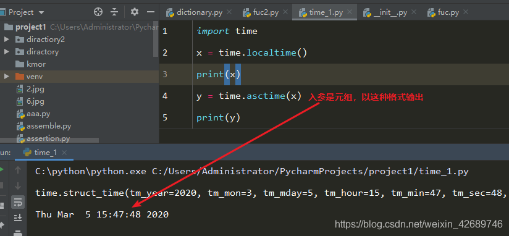Close the fuc.py tab

466,12
